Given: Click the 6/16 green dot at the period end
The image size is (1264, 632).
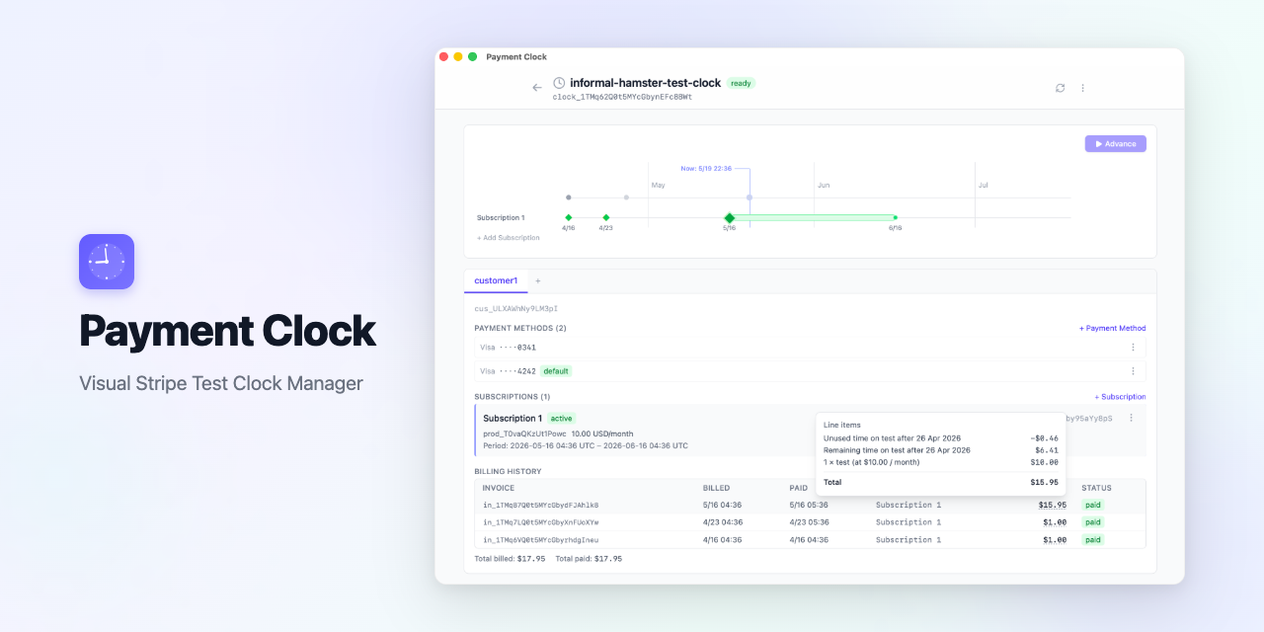Looking at the screenshot, I should pyautogui.click(x=896, y=217).
